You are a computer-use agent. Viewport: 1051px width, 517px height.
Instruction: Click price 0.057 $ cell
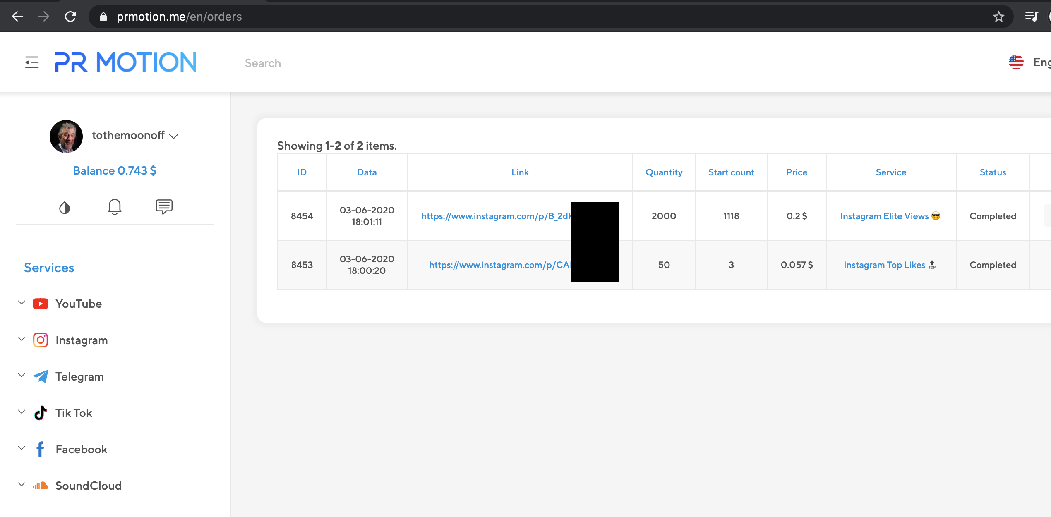[x=797, y=265]
